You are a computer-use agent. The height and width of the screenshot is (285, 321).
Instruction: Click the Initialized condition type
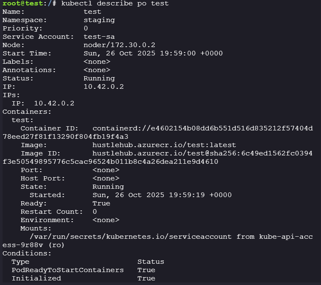point(36,278)
